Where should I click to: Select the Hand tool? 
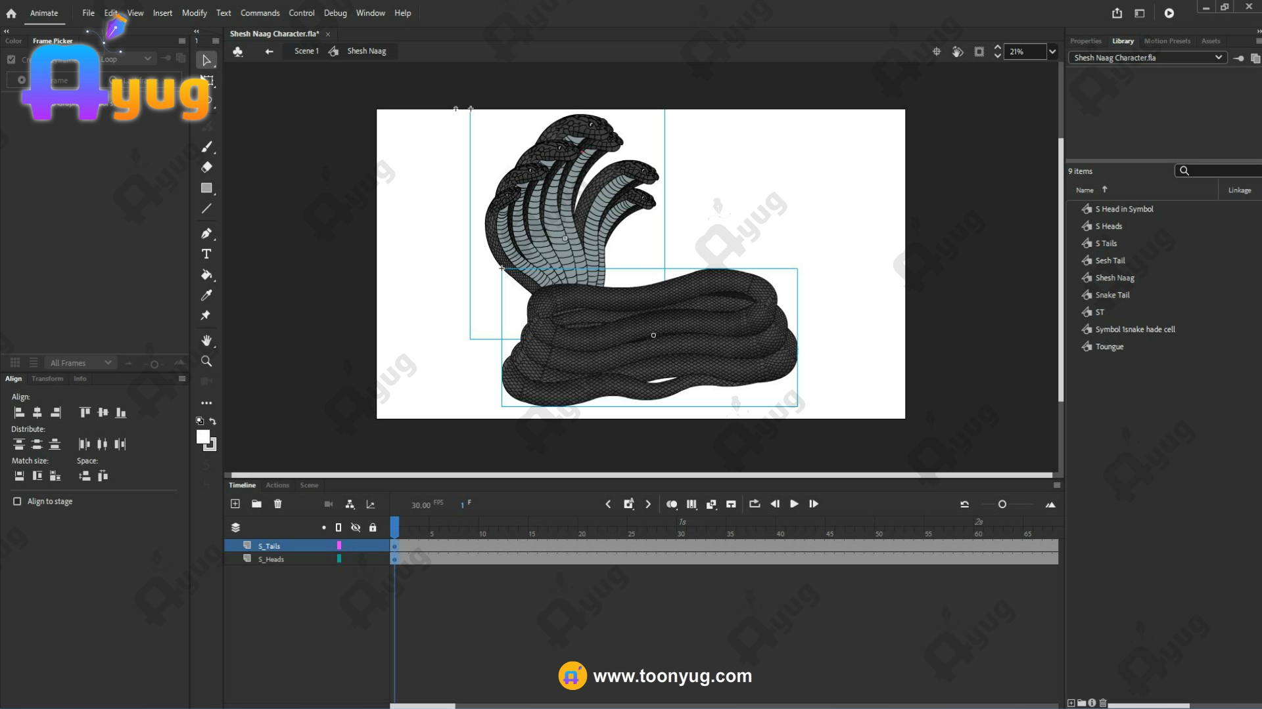206,340
